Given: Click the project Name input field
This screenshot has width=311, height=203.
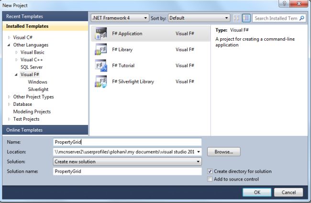Looking at the screenshot, I should point(127,142).
